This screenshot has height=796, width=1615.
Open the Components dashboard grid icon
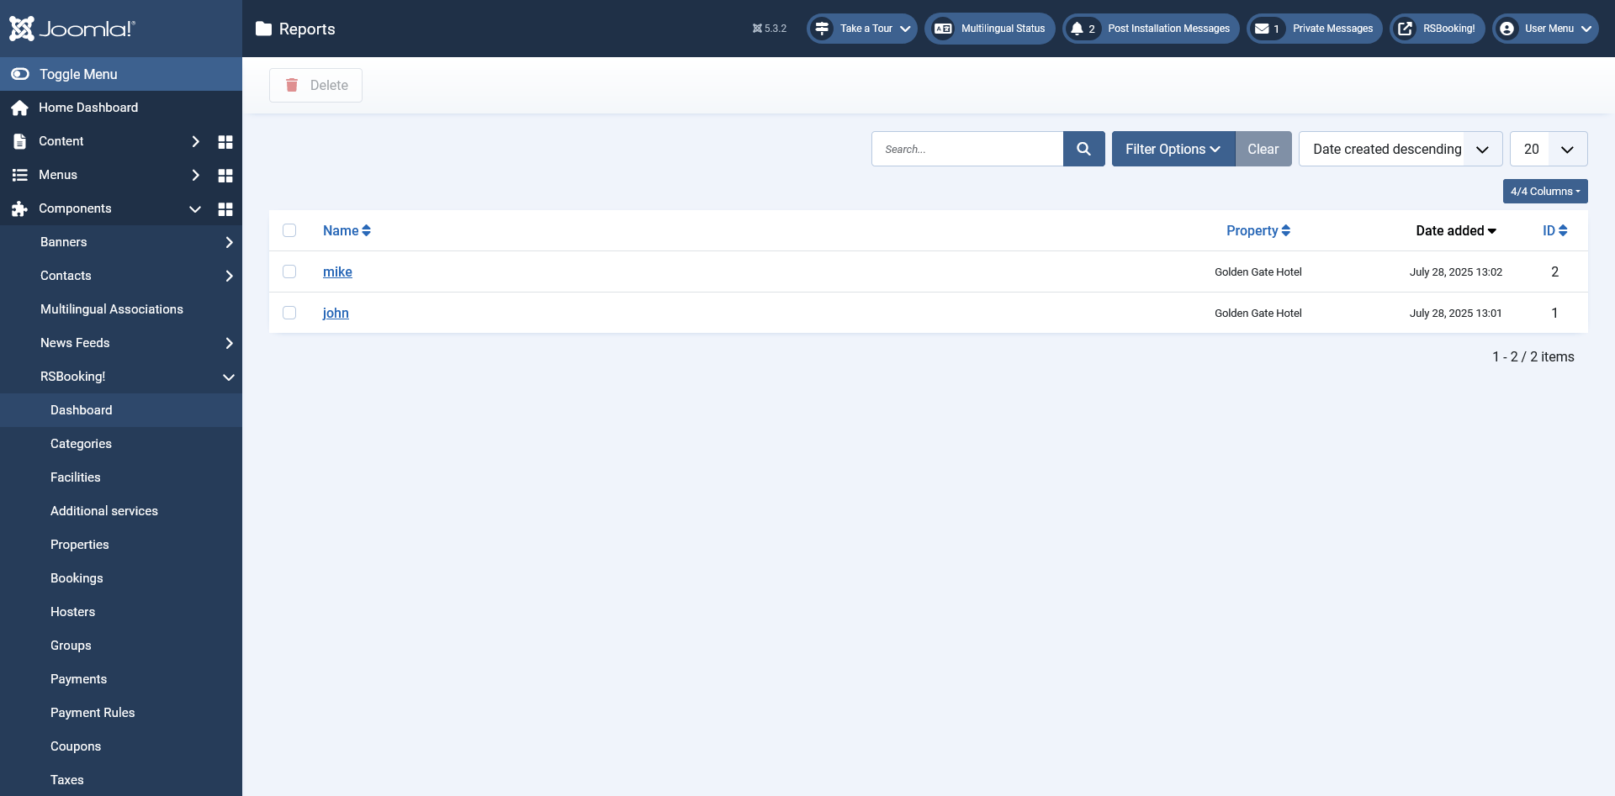(x=225, y=208)
